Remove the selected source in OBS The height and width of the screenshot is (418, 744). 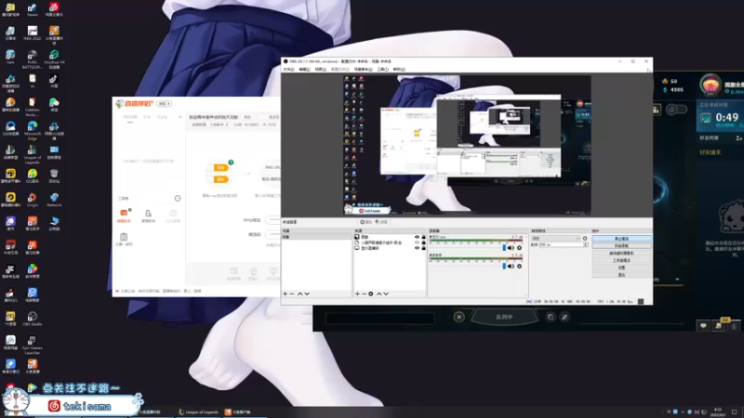[364, 294]
